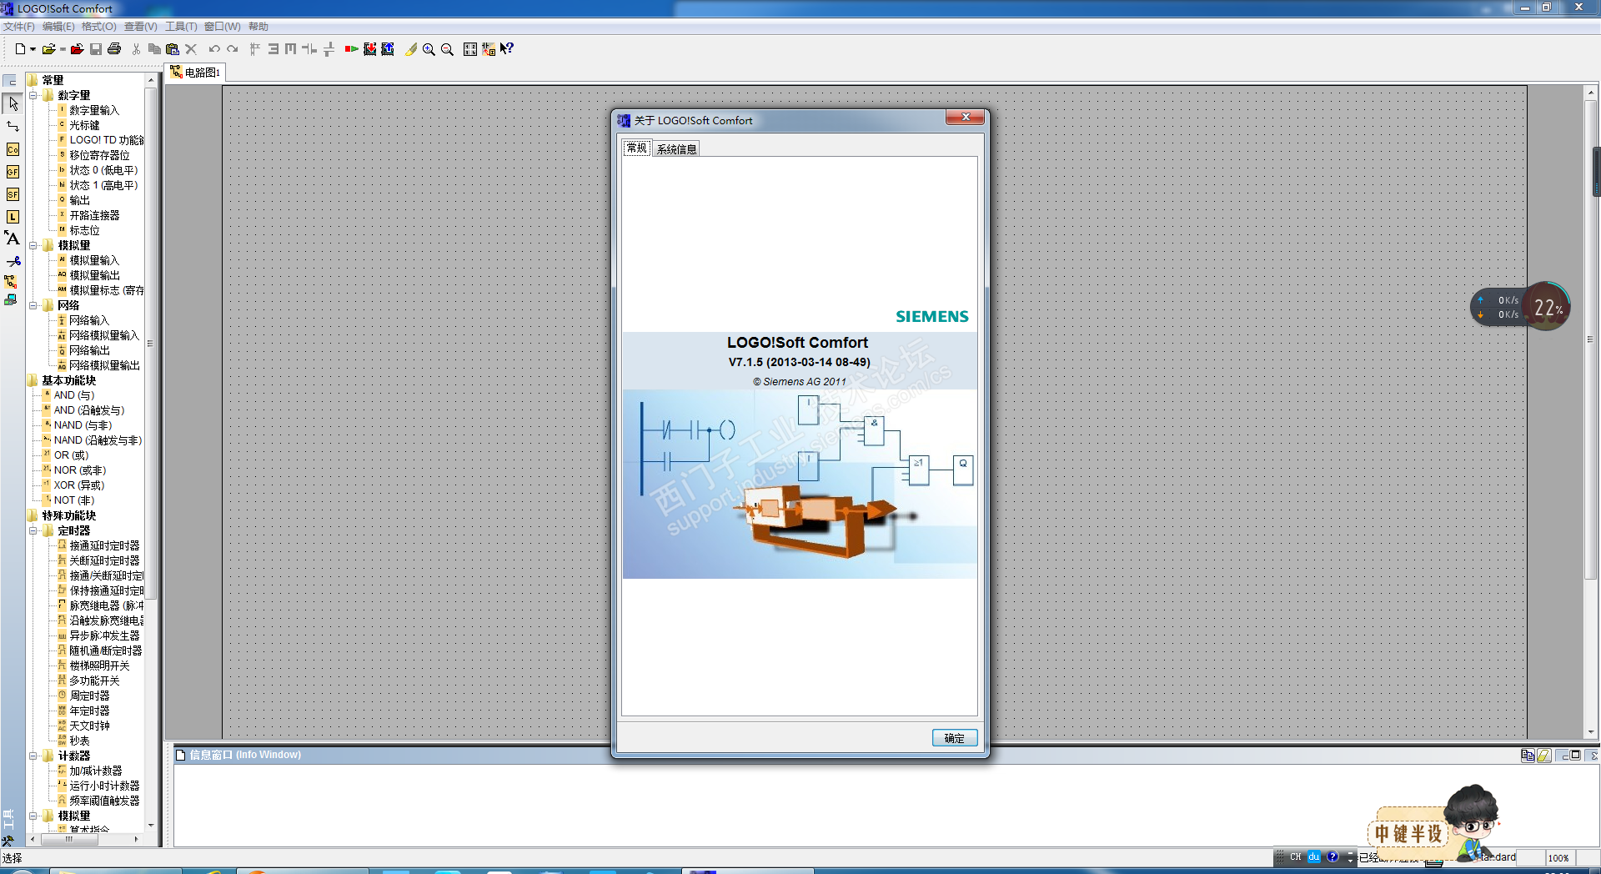Click the Page Layout grid icon
1601x874 pixels.
point(470,49)
